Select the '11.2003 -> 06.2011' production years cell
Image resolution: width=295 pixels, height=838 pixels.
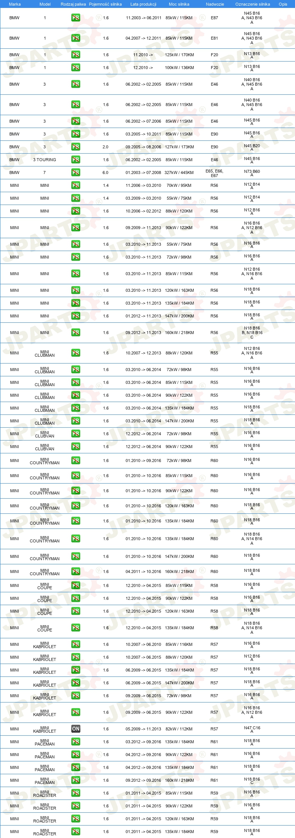(x=143, y=18)
